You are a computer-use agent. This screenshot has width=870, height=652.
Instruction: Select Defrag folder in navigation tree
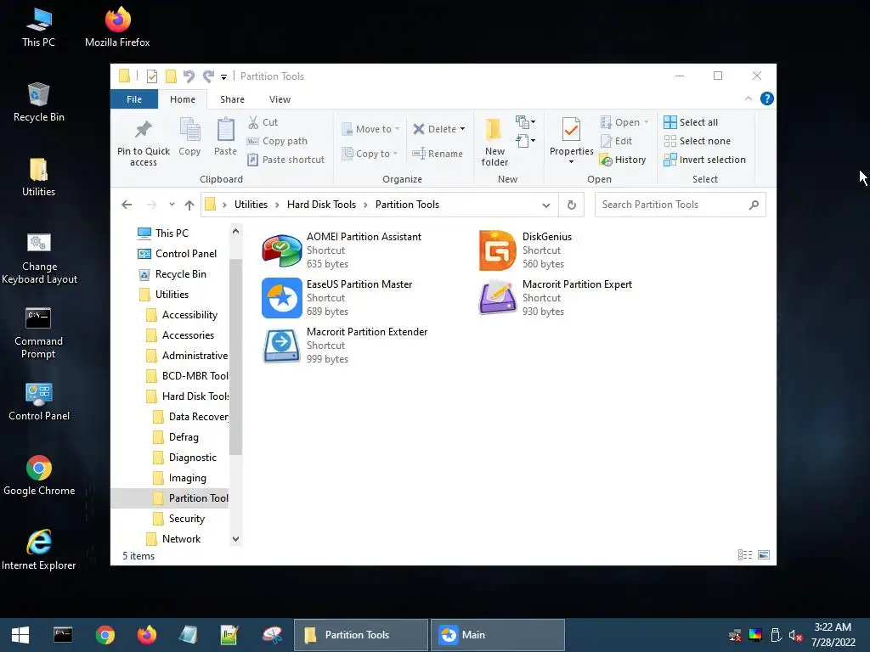[x=177, y=437]
